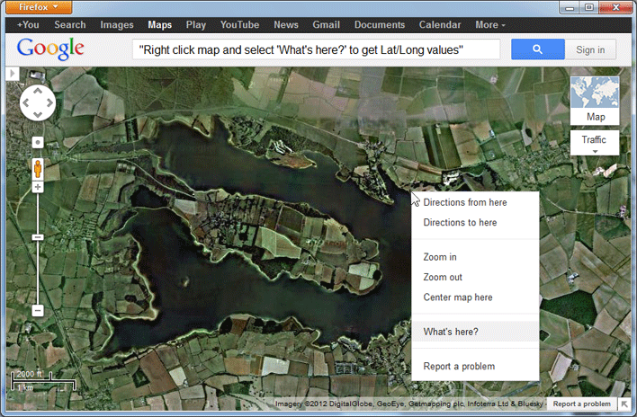Click the my-location button above pegman

pos(38,142)
